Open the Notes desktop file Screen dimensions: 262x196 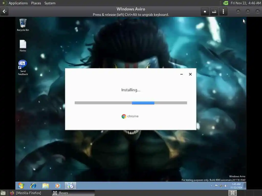coord(23,46)
